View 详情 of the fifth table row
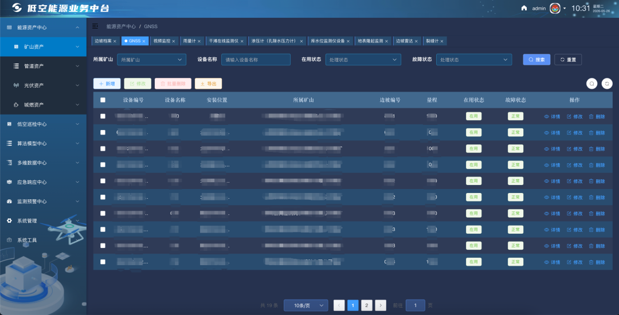This screenshot has width=619, height=315. [x=552, y=181]
